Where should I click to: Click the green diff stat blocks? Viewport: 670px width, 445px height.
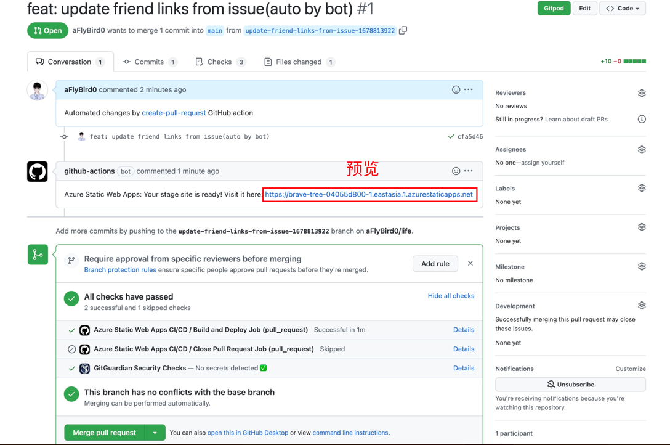pyautogui.click(x=634, y=62)
